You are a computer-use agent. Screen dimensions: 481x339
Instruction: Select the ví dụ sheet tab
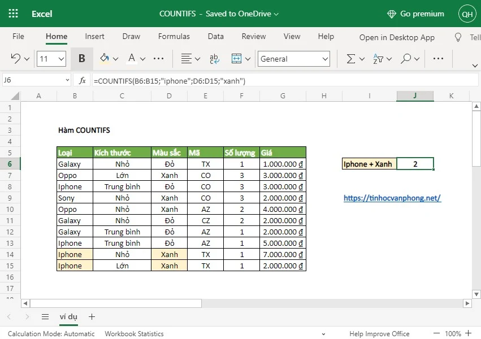(x=68, y=316)
